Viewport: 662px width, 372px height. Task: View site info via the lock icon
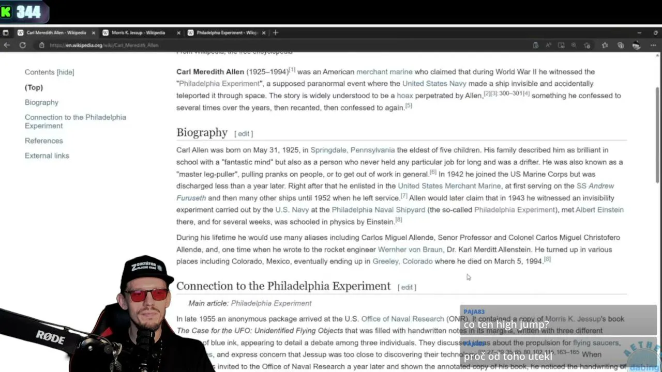tap(42, 45)
